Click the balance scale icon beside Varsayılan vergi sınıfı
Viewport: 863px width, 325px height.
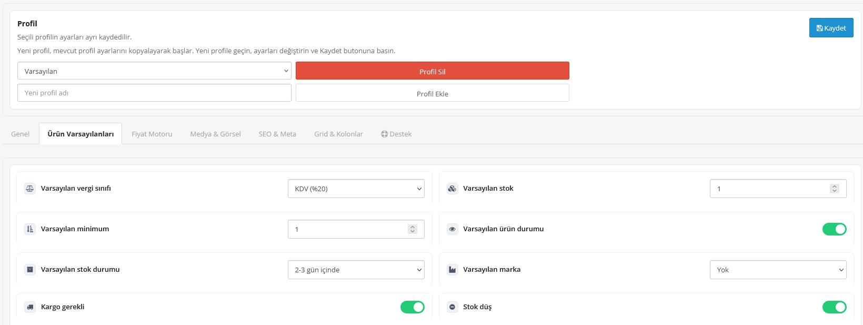[30, 189]
